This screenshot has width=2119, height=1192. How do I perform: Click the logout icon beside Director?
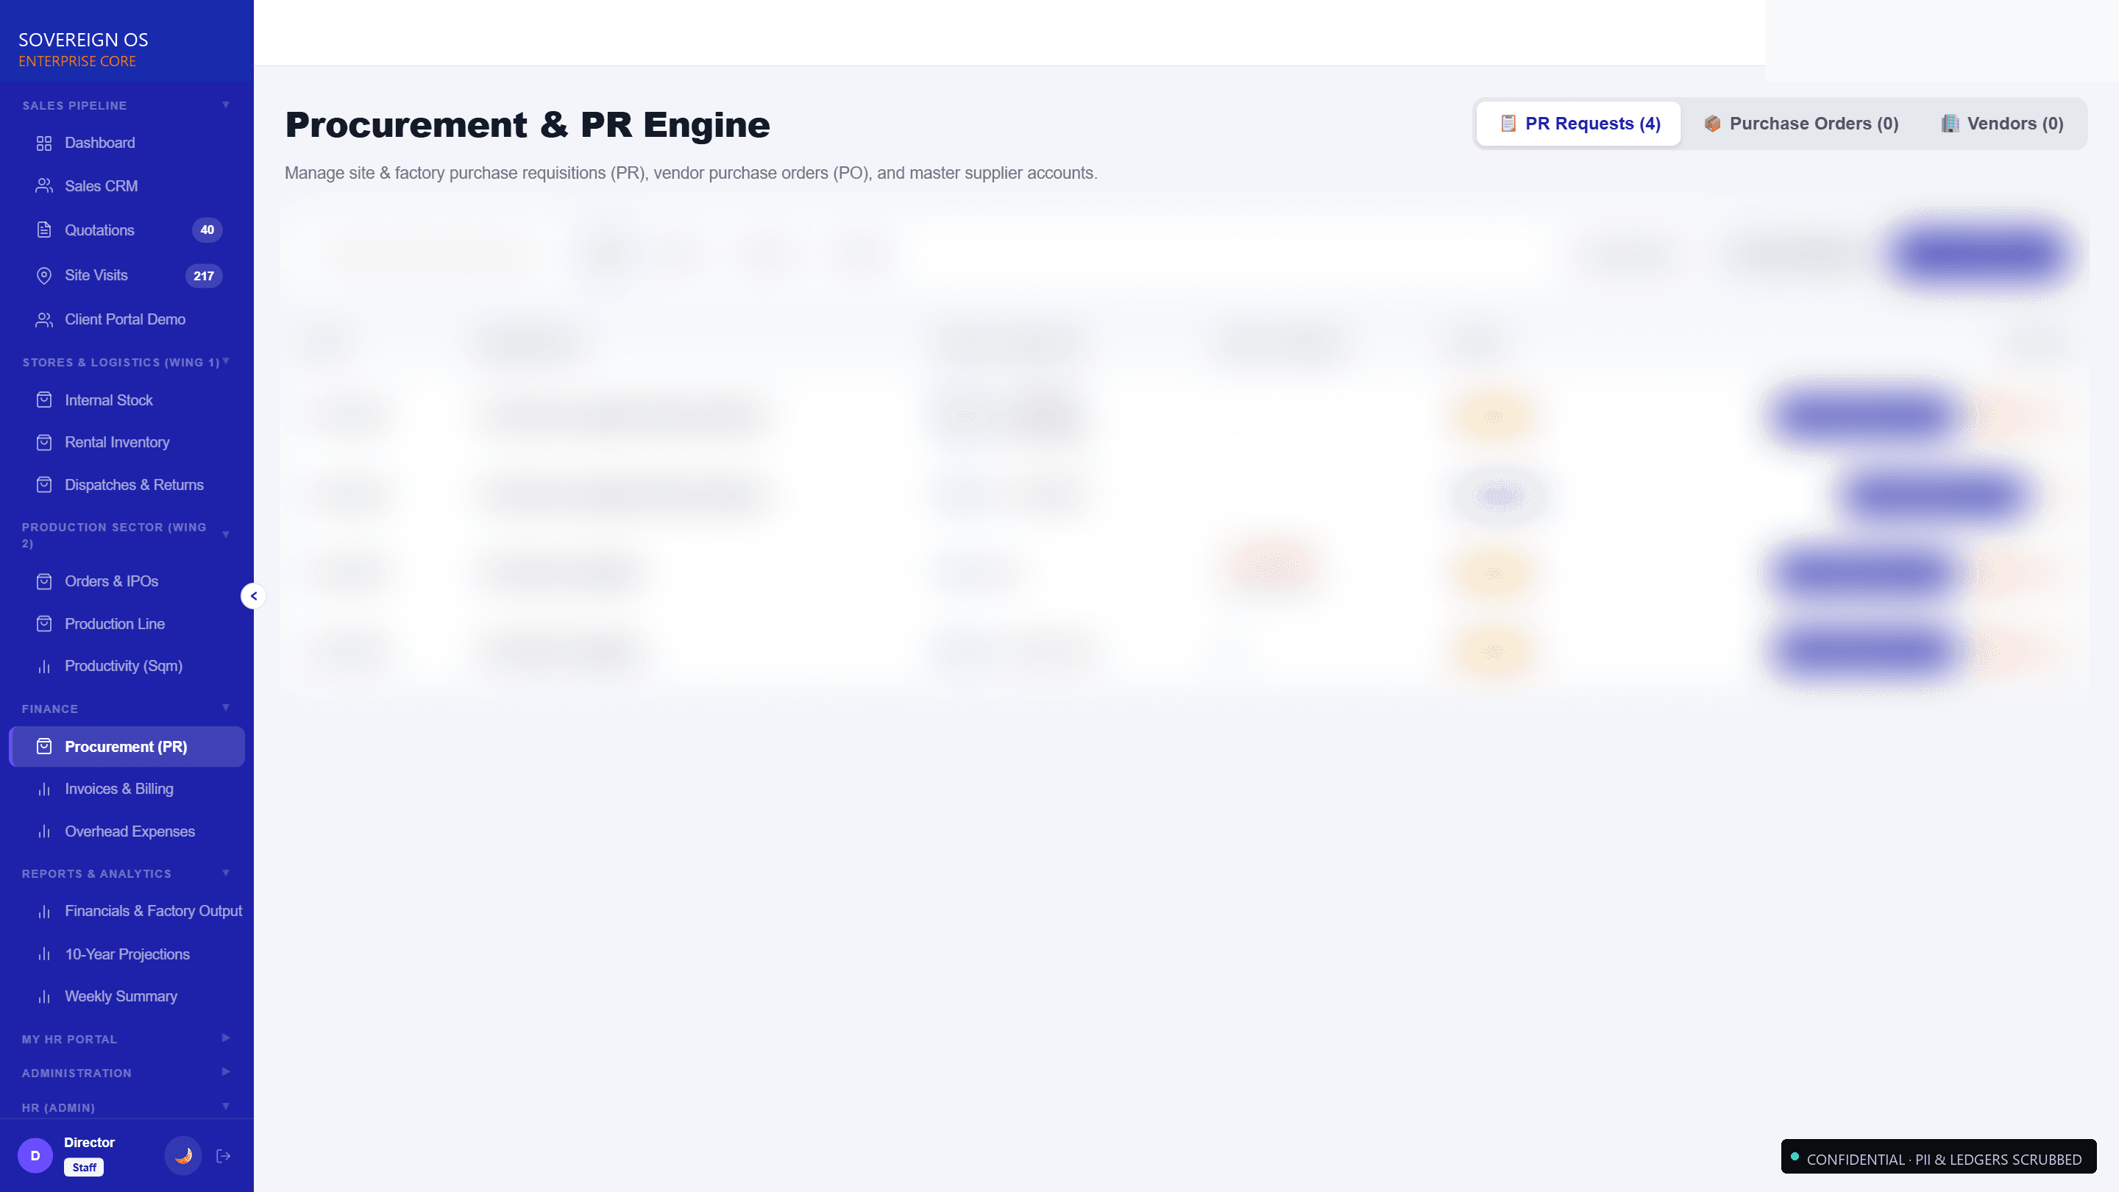[x=223, y=1156]
